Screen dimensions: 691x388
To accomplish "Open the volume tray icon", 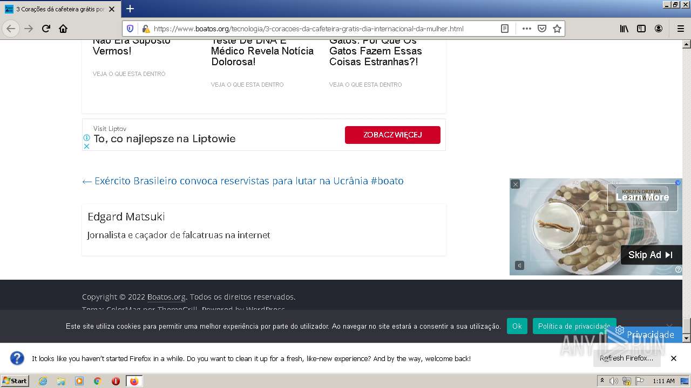I will coord(614,381).
